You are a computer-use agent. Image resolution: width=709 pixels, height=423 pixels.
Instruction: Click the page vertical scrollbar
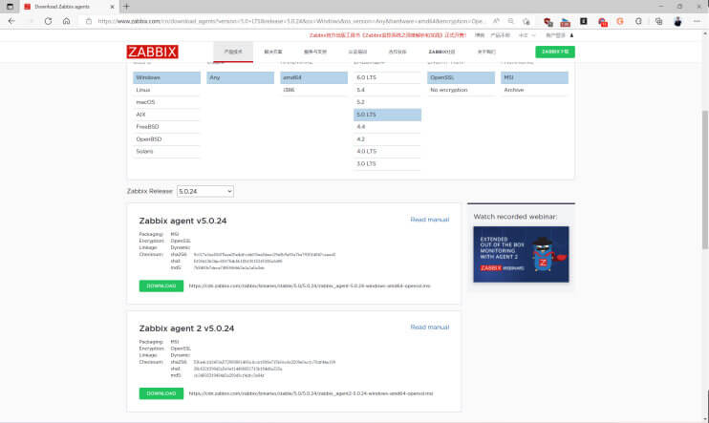tap(705, 179)
